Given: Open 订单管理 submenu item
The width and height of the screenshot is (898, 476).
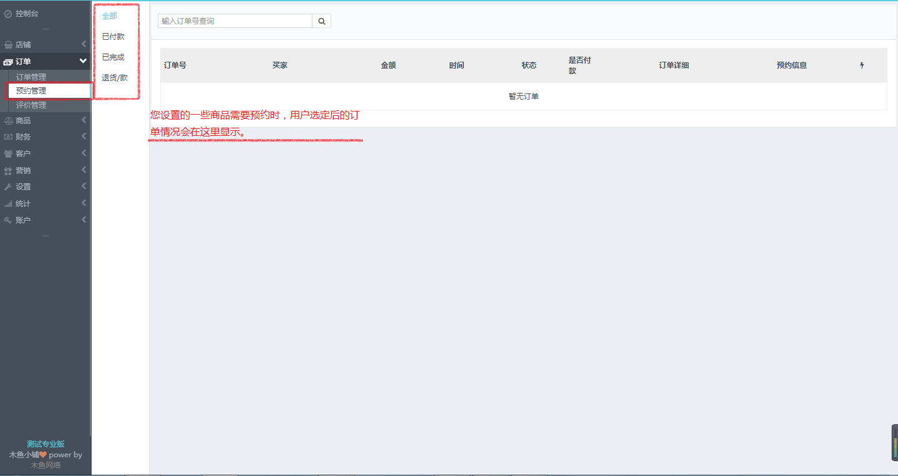Looking at the screenshot, I should [x=31, y=77].
